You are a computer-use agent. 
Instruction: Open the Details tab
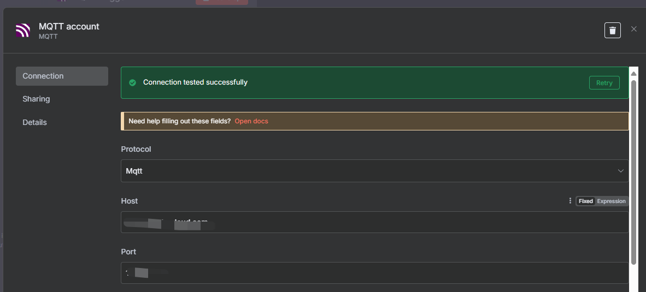coord(34,123)
